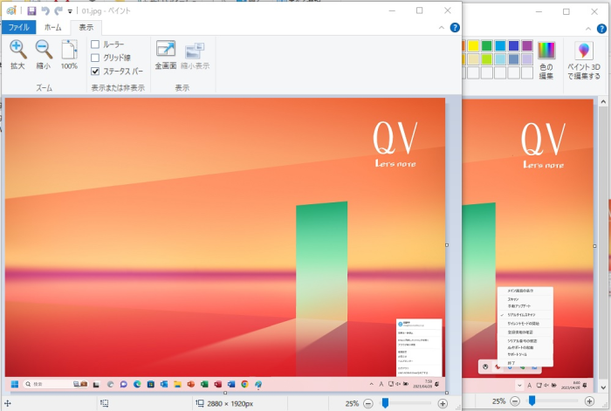Click scroll up arrow in back window
The height and width of the screenshot is (411, 611).
pos(603,101)
